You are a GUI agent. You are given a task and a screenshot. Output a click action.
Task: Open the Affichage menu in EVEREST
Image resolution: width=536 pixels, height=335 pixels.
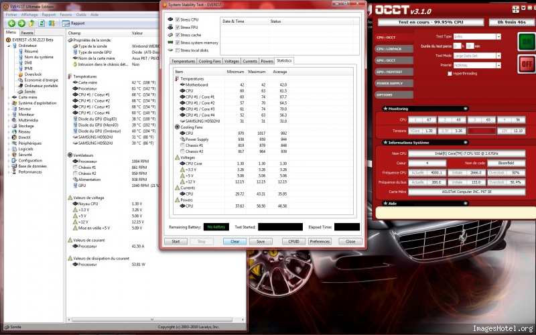tap(28, 13)
